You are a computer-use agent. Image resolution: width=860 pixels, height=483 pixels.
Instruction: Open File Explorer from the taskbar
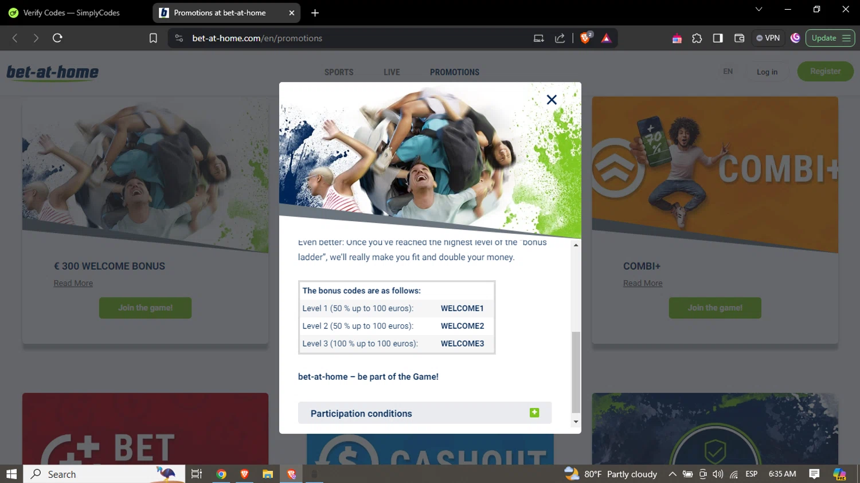pos(268,474)
